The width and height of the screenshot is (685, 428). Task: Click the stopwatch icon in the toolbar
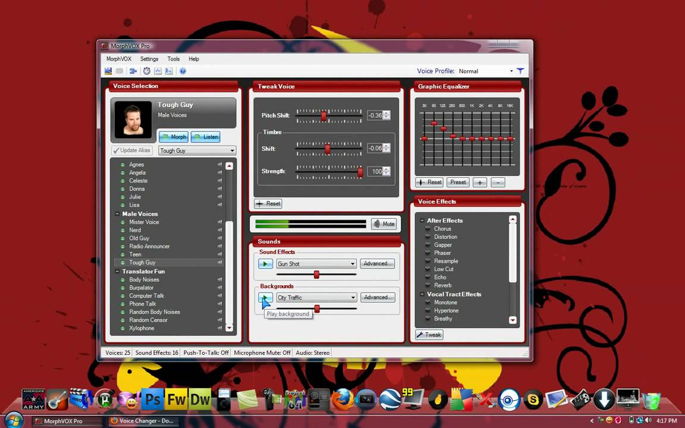pyautogui.click(x=147, y=71)
